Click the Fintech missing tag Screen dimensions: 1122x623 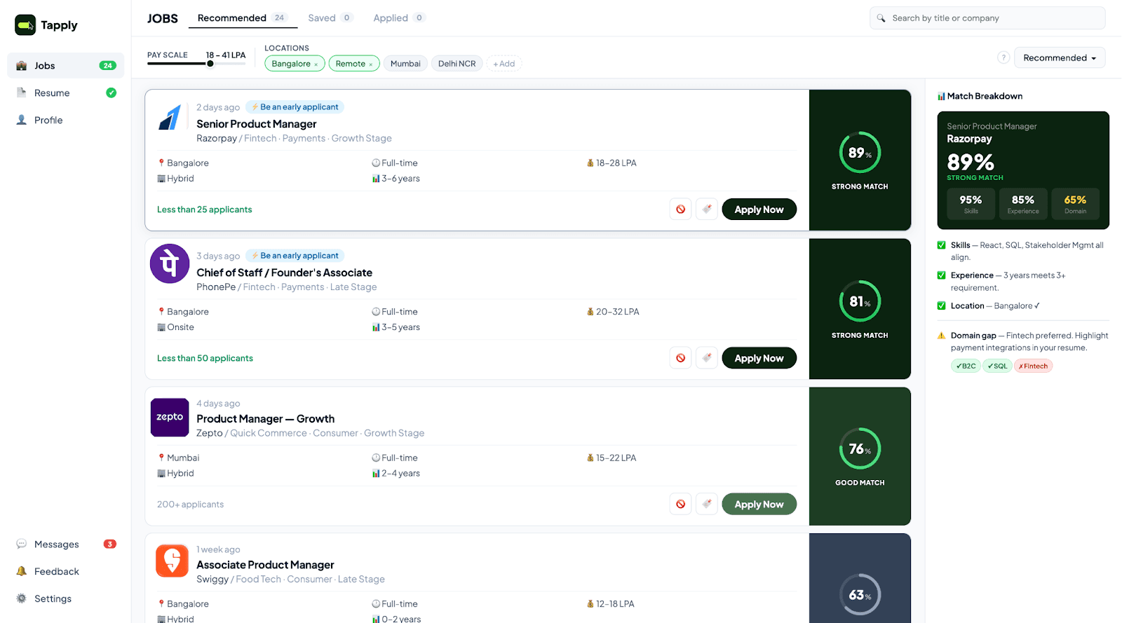1033,366
